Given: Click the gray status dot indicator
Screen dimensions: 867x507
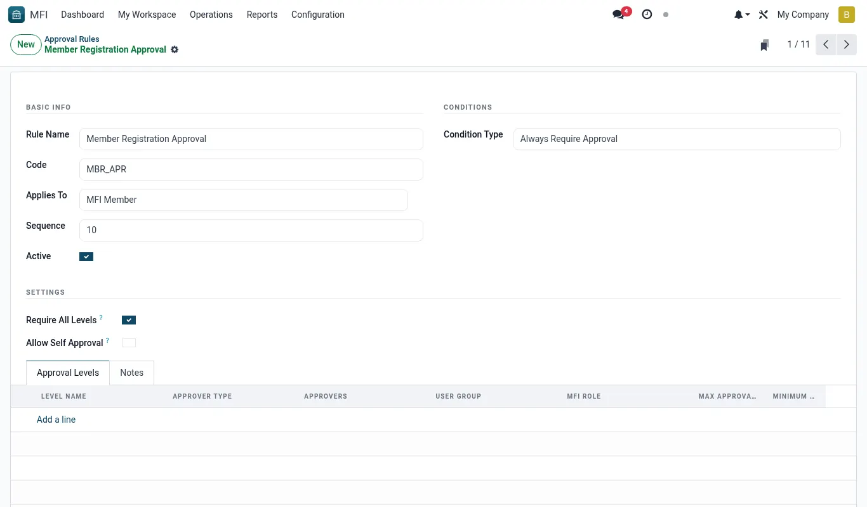Looking at the screenshot, I should pos(666,15).
